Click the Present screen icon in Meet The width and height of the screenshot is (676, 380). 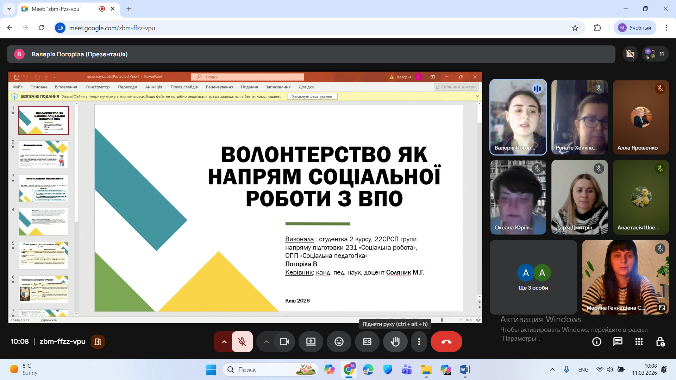pos(311,341)
